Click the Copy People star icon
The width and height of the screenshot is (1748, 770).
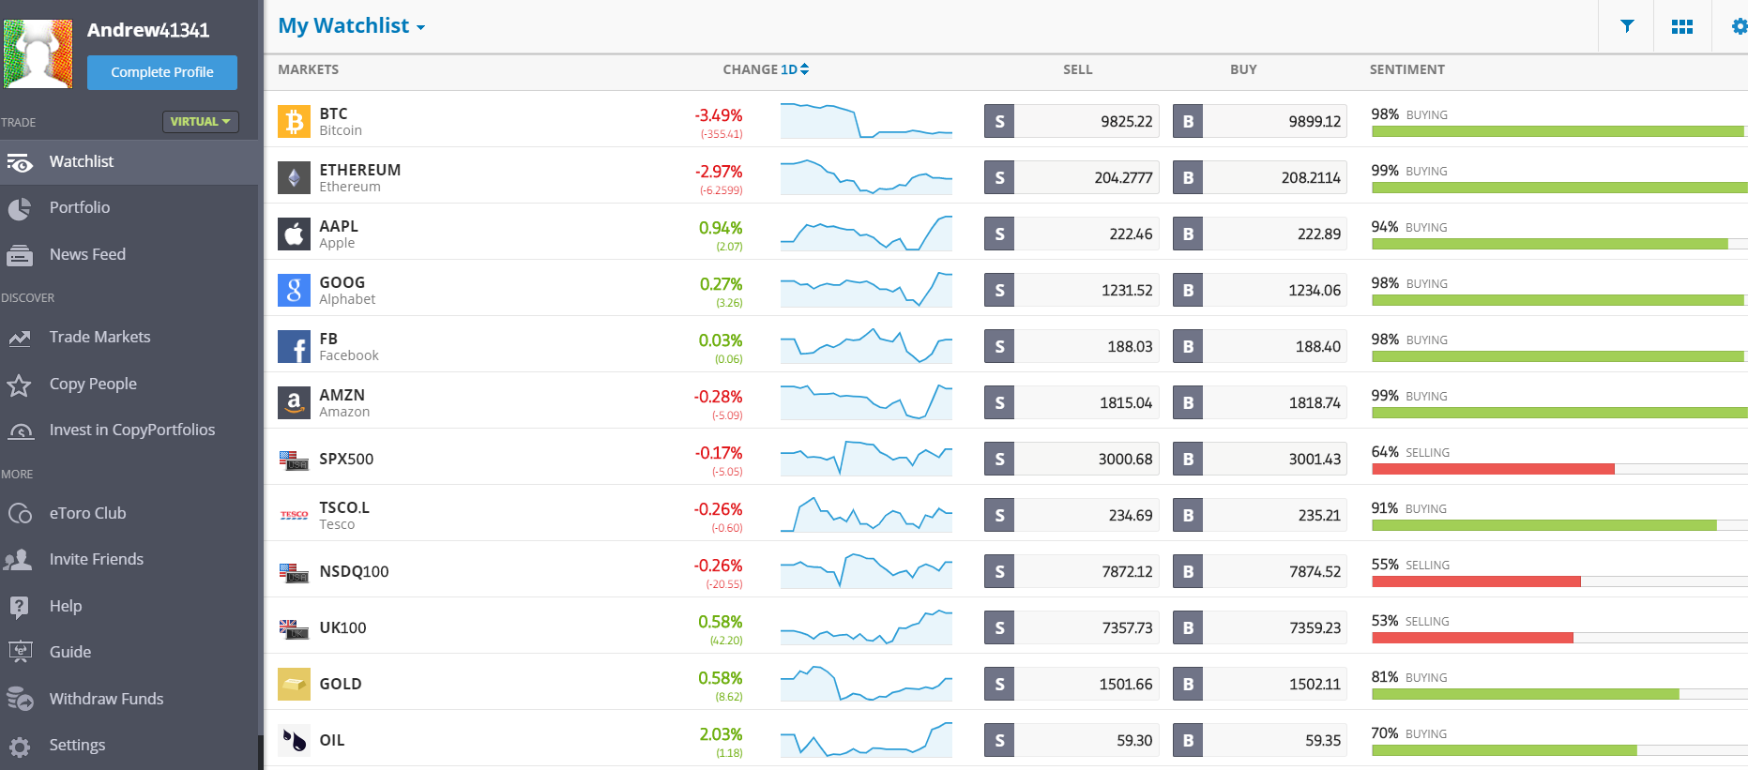pyautogui.click(x=20, y=385)
